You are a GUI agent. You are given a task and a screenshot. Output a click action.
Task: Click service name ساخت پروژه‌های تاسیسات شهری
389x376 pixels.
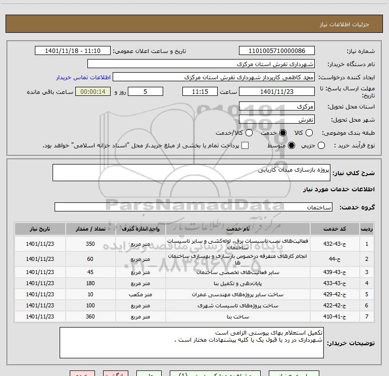click(238, 306)
